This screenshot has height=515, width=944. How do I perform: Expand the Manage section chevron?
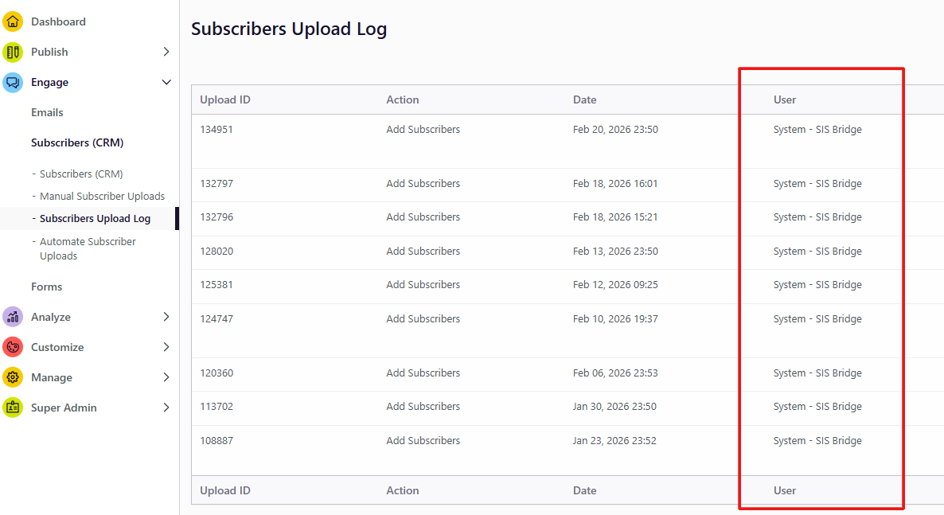point(166,376)
